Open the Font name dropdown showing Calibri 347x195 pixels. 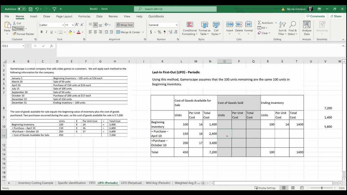63,25
